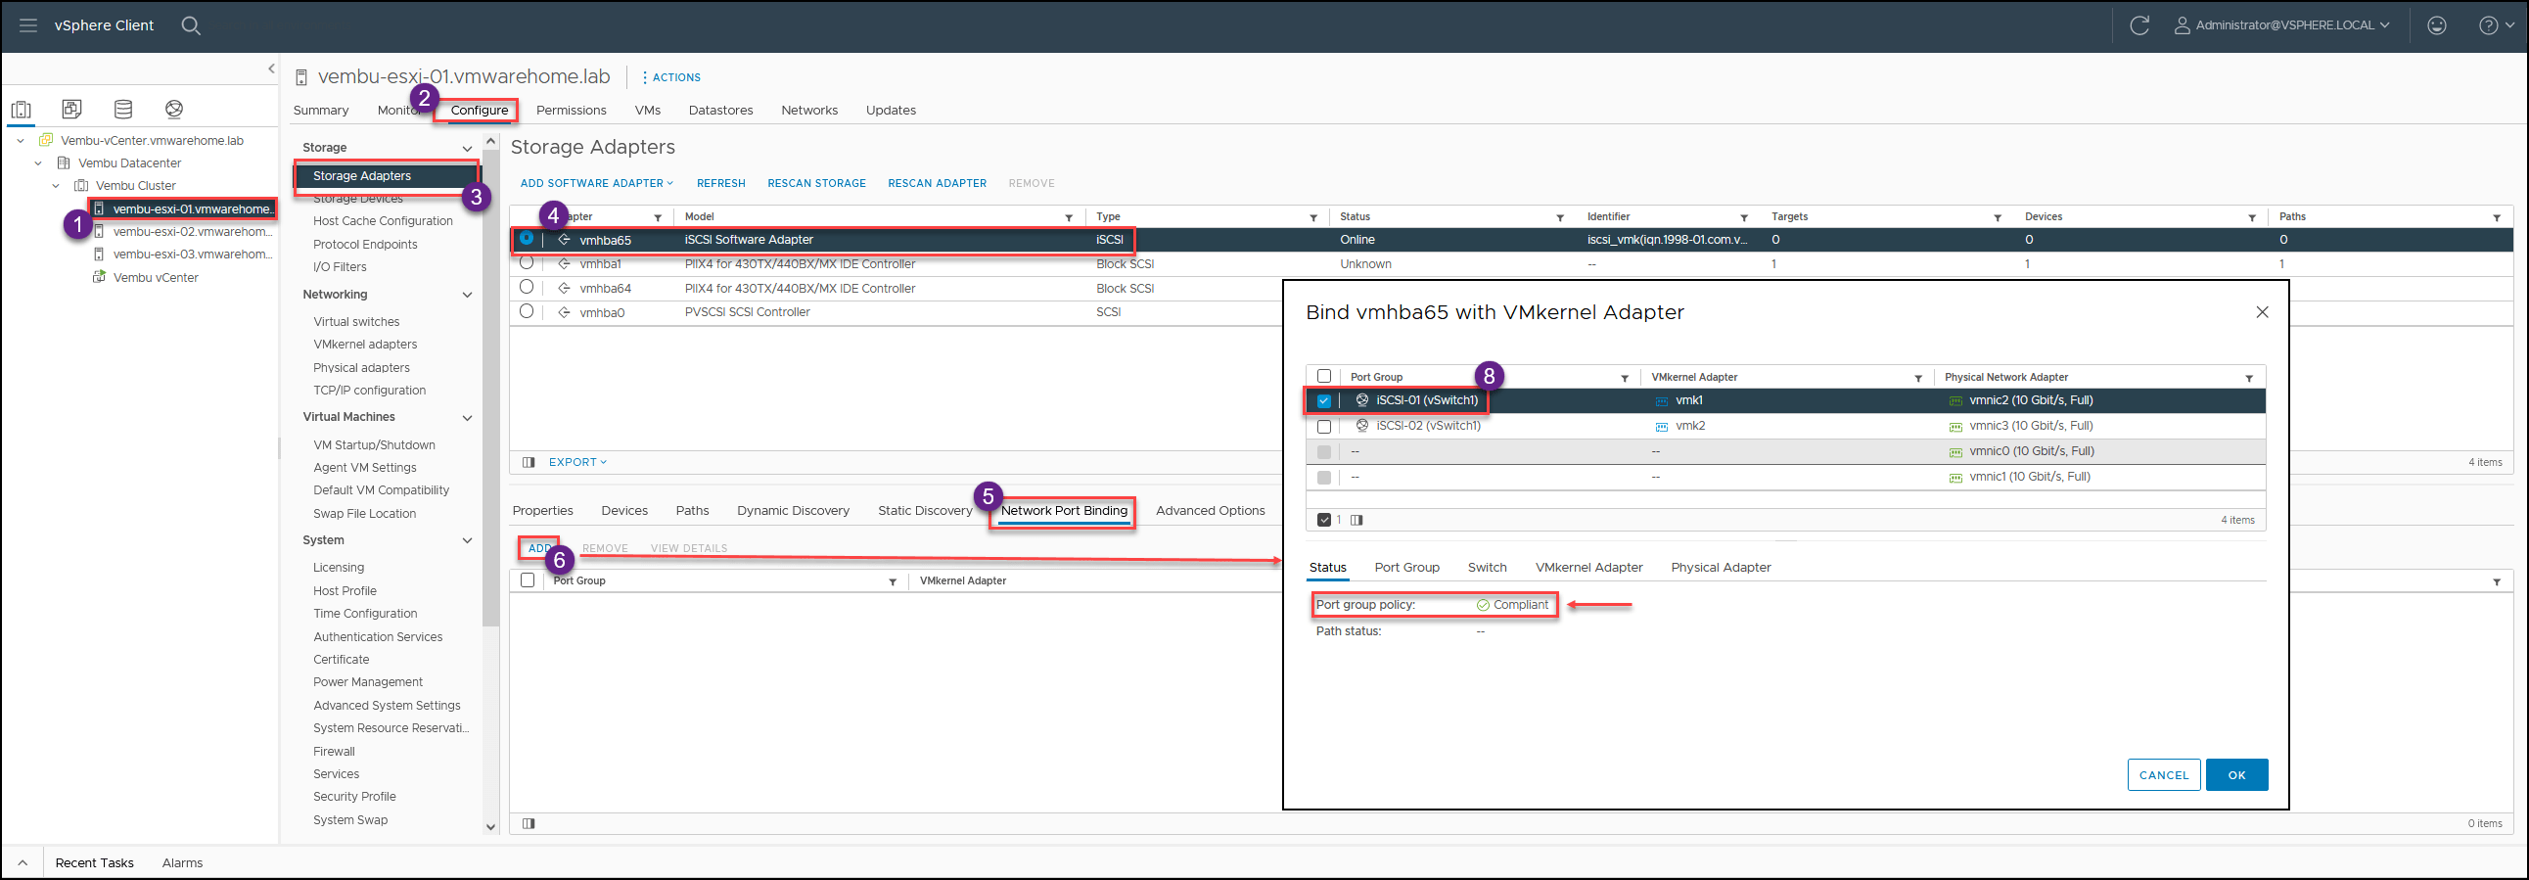Filter the Type column in adapters table

click(x=1313, y=217)
